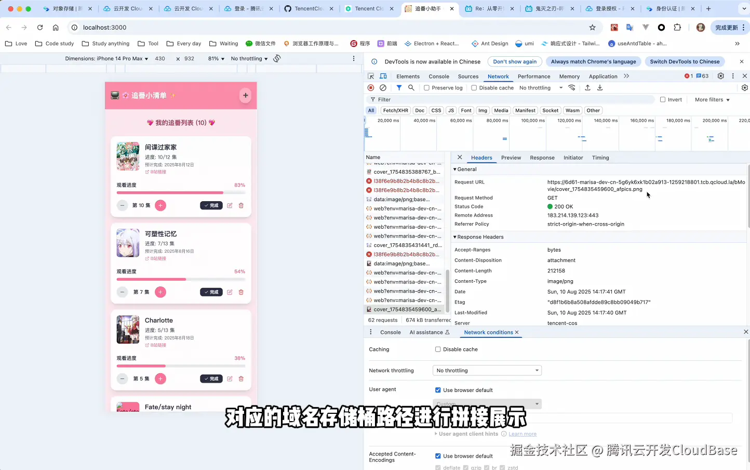750x470 pixels.
Task: Switch to the Performance tab
Action: [x=534, y=76]
